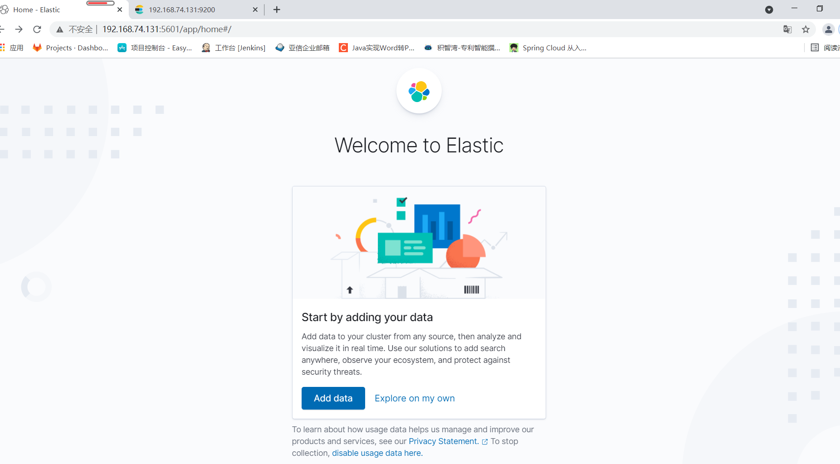Image resolution: width=840 pixels, height=464 pixels.
Task: Close the Home - Elastic tab
Action: coord(120,10)
